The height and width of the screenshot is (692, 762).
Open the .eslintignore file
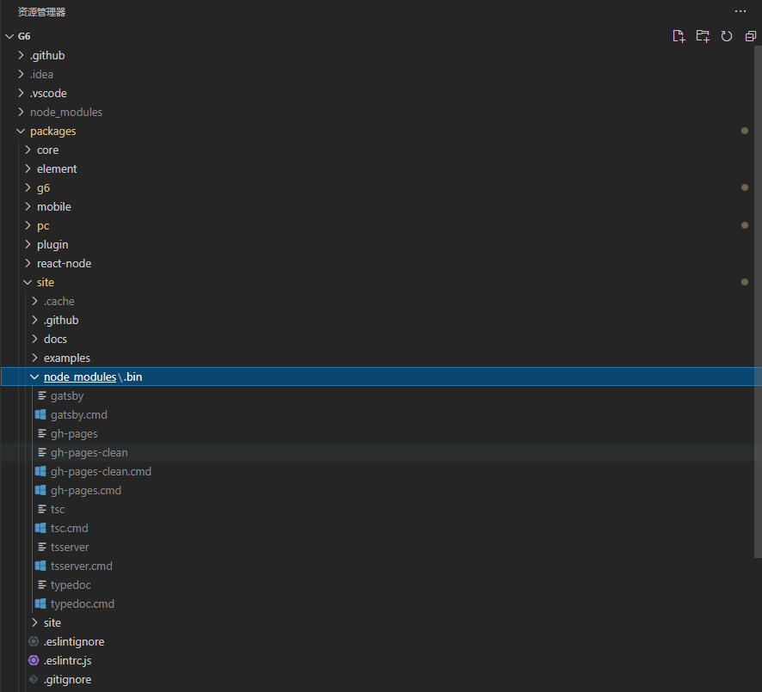coord(74,641)
